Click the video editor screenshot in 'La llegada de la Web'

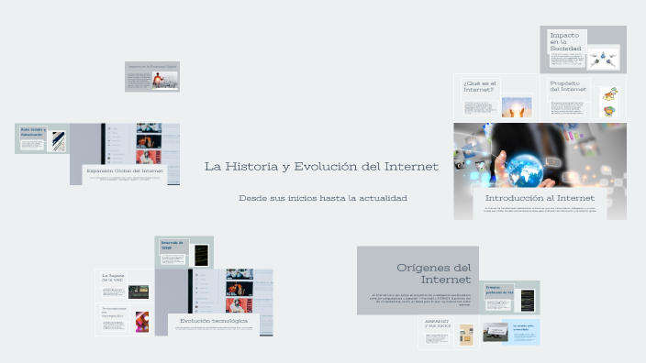(139, 291)
